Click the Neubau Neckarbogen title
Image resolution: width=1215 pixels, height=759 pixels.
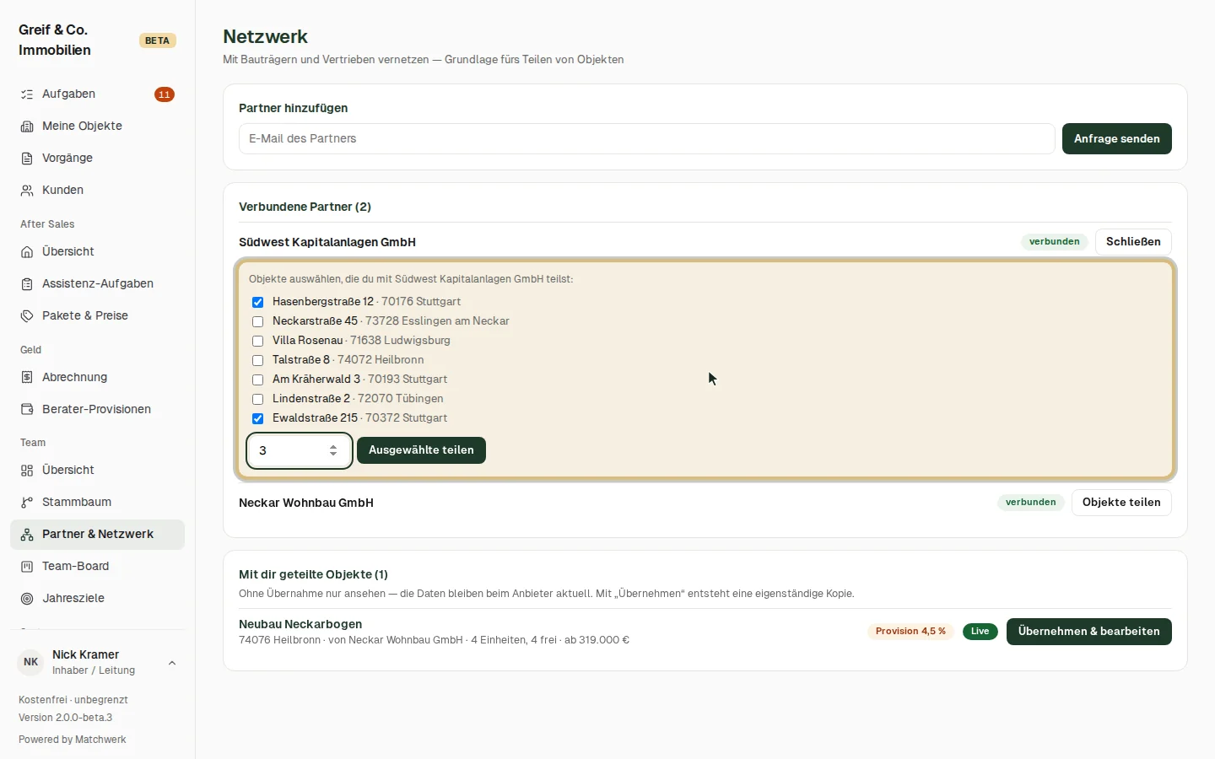(x=300, y=624)
